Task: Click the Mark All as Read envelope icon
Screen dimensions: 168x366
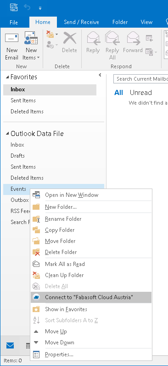Action: 36,264
